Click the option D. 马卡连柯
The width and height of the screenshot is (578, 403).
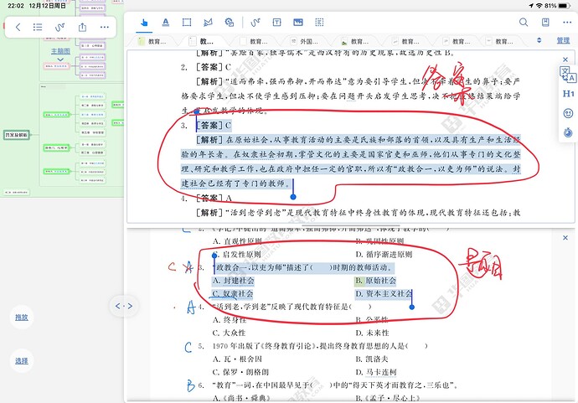point(376,372)
